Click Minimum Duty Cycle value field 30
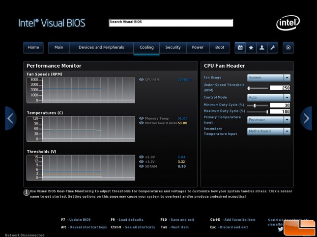This screenshot has height=237, width=317. pos(280,105)
